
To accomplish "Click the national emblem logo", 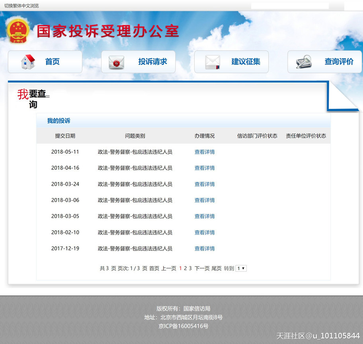I will (x=18, y=31).
